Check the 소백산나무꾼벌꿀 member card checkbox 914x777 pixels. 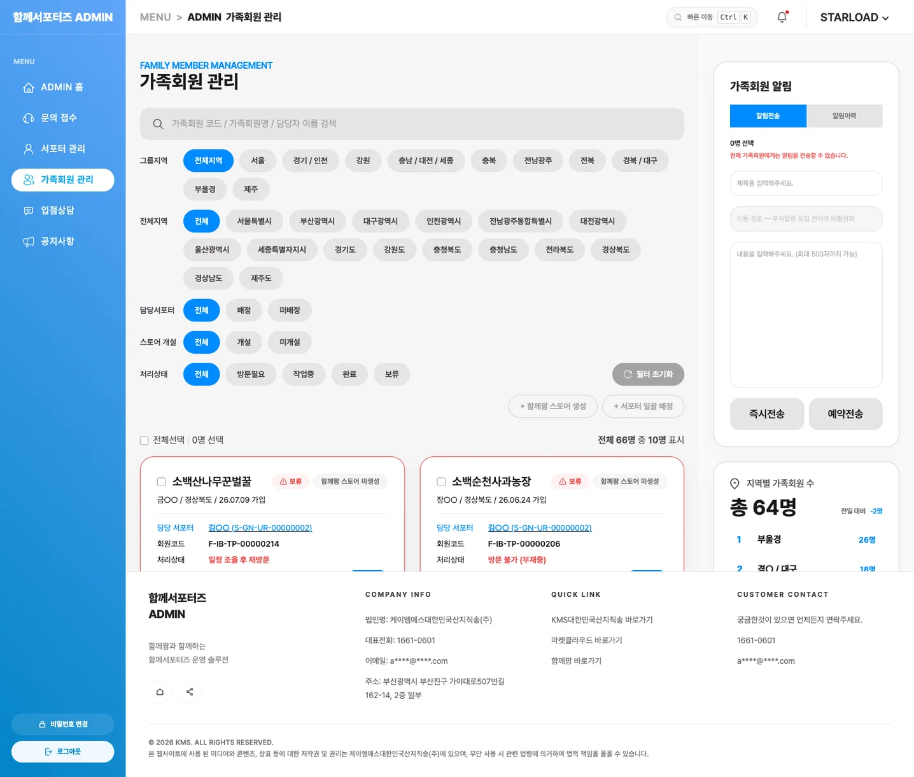tap(162, 482)
